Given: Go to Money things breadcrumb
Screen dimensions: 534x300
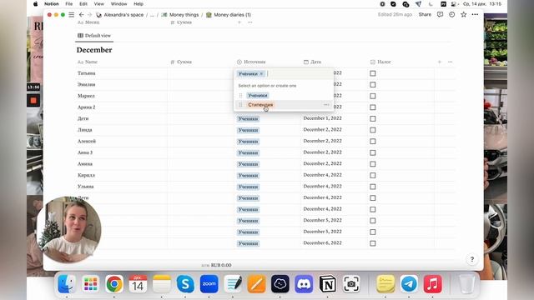Looking at the screenshot, I should [x=180, y=15].
